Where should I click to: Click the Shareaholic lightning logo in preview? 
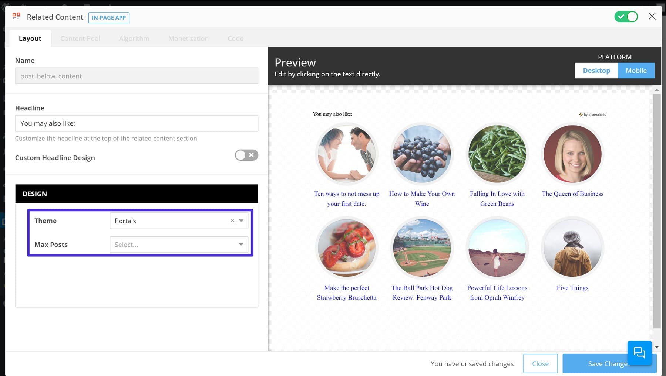pos(581,114)
